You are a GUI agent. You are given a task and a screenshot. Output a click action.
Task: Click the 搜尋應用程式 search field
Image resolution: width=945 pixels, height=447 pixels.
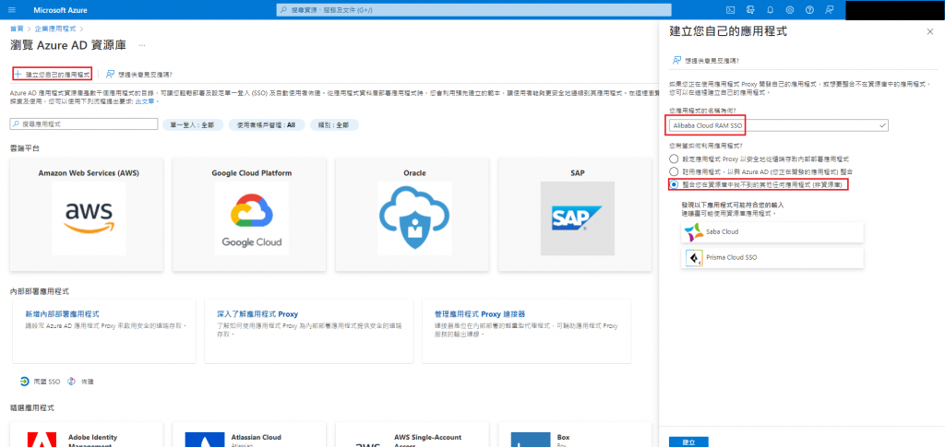click(x=84, y=124)
